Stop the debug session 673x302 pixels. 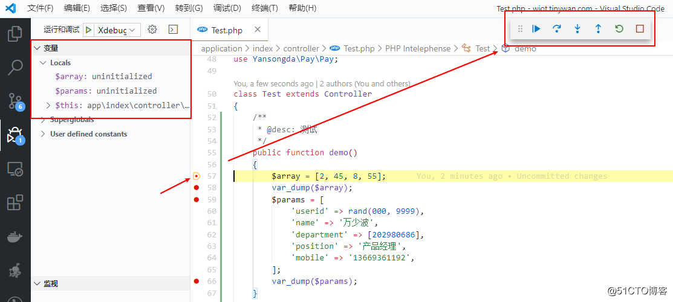tap(640, 28)
